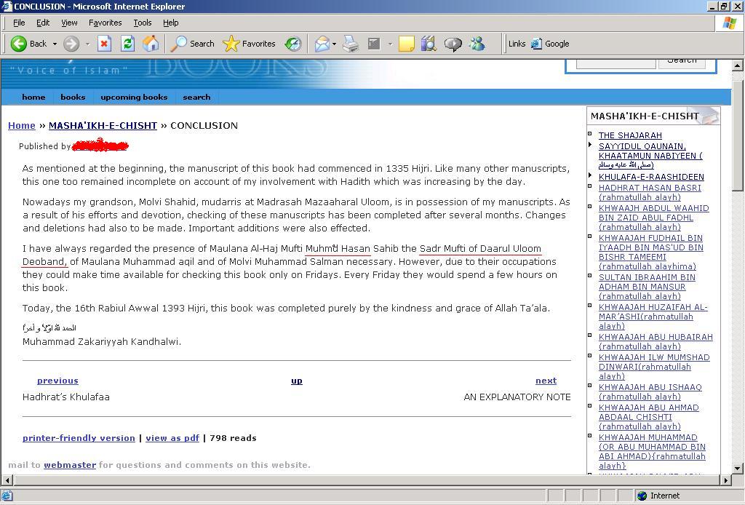Open SAYYIDUL QAUNAIN KHAATAMUN NABIYEEN link
The height and width of the screenshot is (505, 745).
650,155
